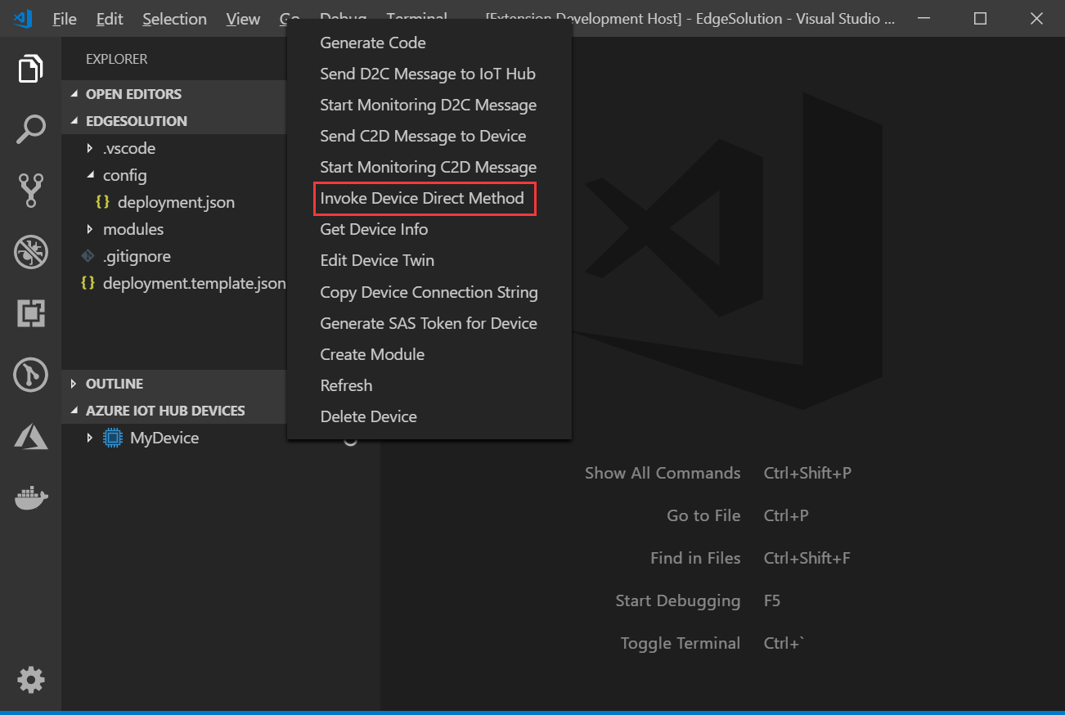The image size is (1065, 715).
Task: Choose Generate Code from context menu
Action: click(x=429, y=43)
